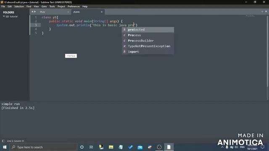Viewport: 269px width, 151px height.
Task: Choose 'TypeNotPresentException' autocomplete suggestion
Action: point(148,46)
